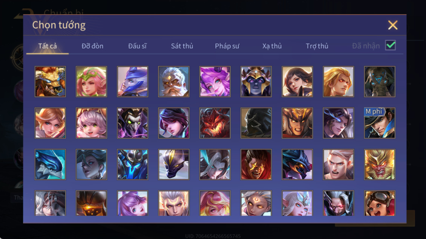Choose the red demon-faced hero portrait
Viewport: 426px width, 239px height.
point(215,123)
